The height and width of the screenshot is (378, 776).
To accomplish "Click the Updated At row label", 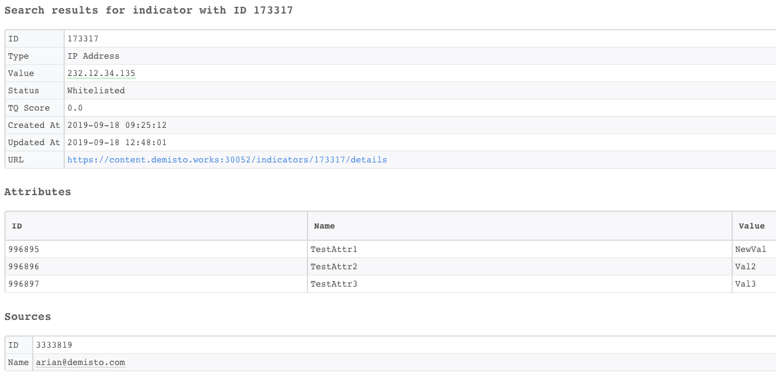I will click(34, 142).
